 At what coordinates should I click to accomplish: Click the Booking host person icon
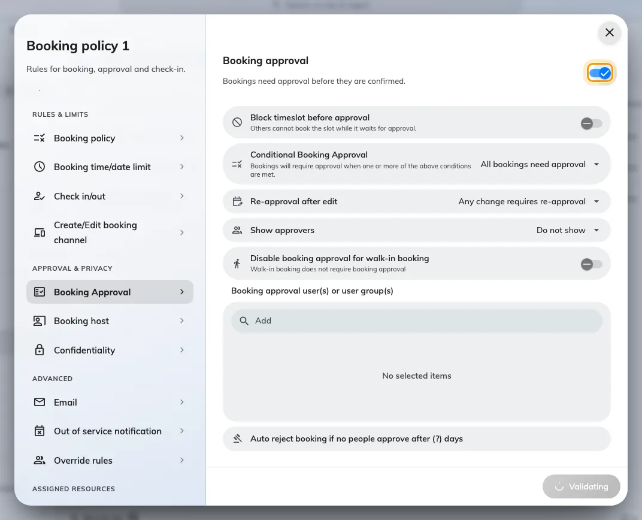pyautogui.click(x=40, y=321)
